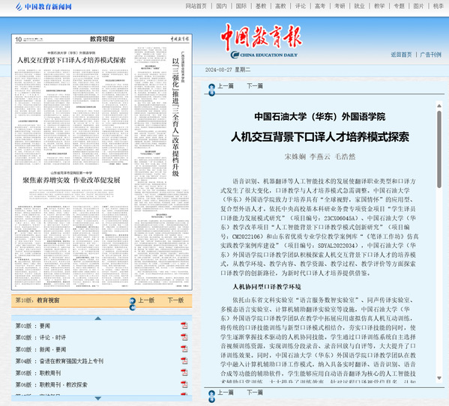Open 网站首页 in top navigation

196,6
